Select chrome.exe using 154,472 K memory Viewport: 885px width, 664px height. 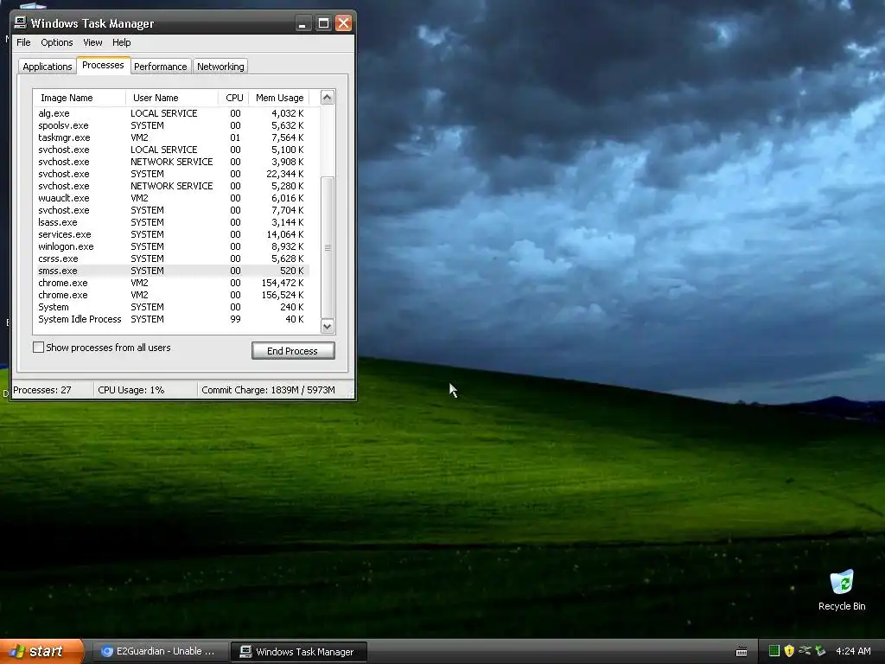[x=172, y=283]
